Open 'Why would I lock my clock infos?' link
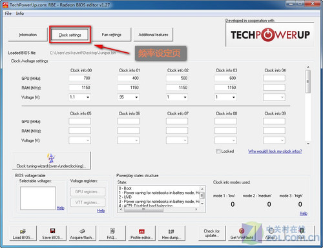 275,151
